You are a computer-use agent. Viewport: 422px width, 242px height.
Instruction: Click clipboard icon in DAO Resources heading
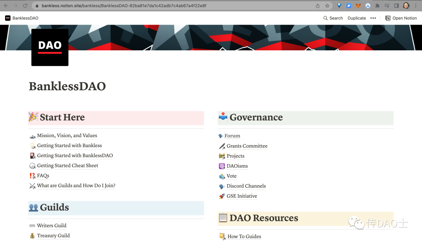pyautogui.click(x=223, y=217)
